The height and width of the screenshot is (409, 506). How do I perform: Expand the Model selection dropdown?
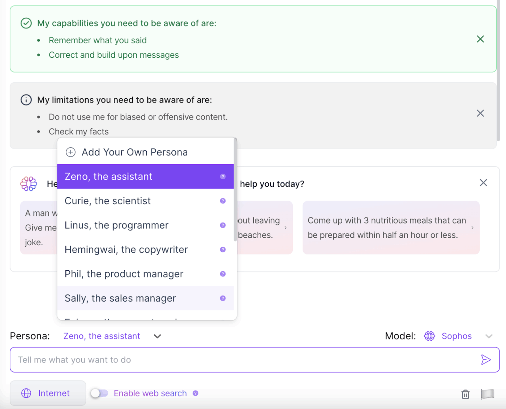(489, 336)
